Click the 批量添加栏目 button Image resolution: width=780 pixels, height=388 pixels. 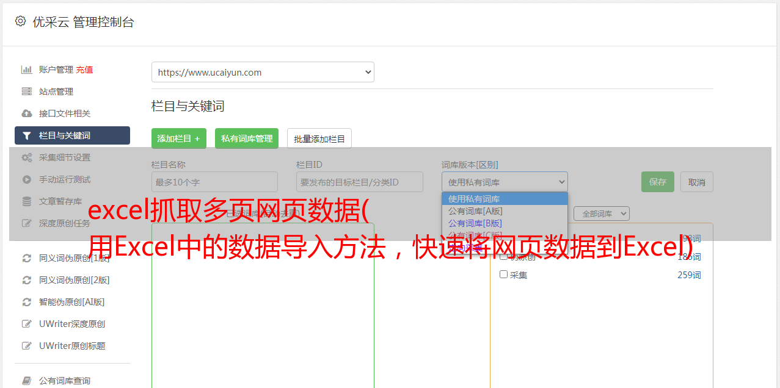tap(319, 138)
